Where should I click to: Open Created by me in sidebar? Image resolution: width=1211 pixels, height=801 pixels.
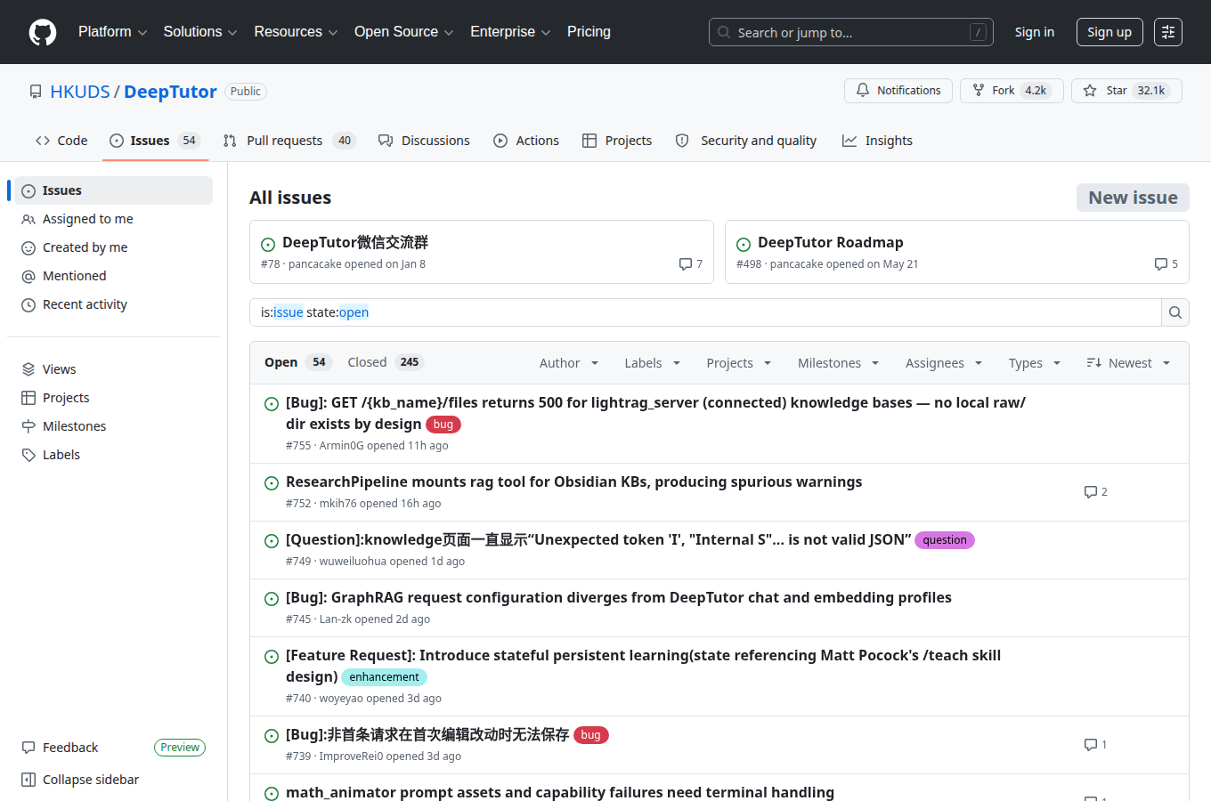(113, 247)
